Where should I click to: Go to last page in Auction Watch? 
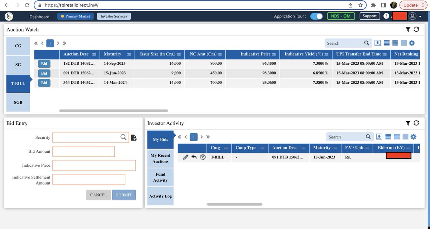pos(64,43)
